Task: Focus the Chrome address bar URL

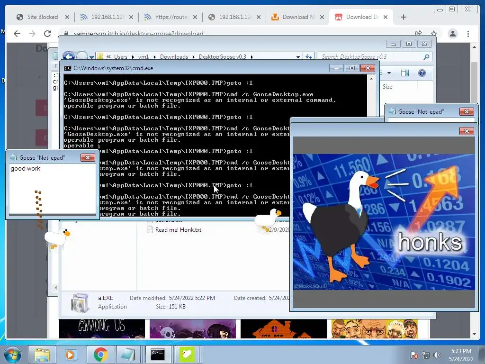Action: coord(139,34)
